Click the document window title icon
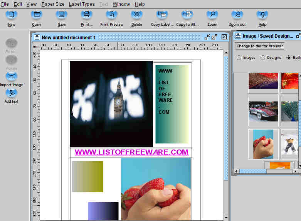The image size is (301, 221). (37, 37)
